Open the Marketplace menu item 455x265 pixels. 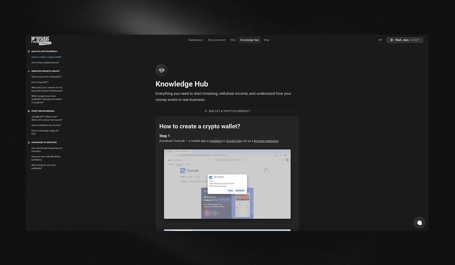click(196, 40)
